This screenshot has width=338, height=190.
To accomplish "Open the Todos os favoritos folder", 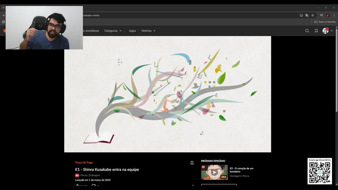I will click(x=325, y=22).
